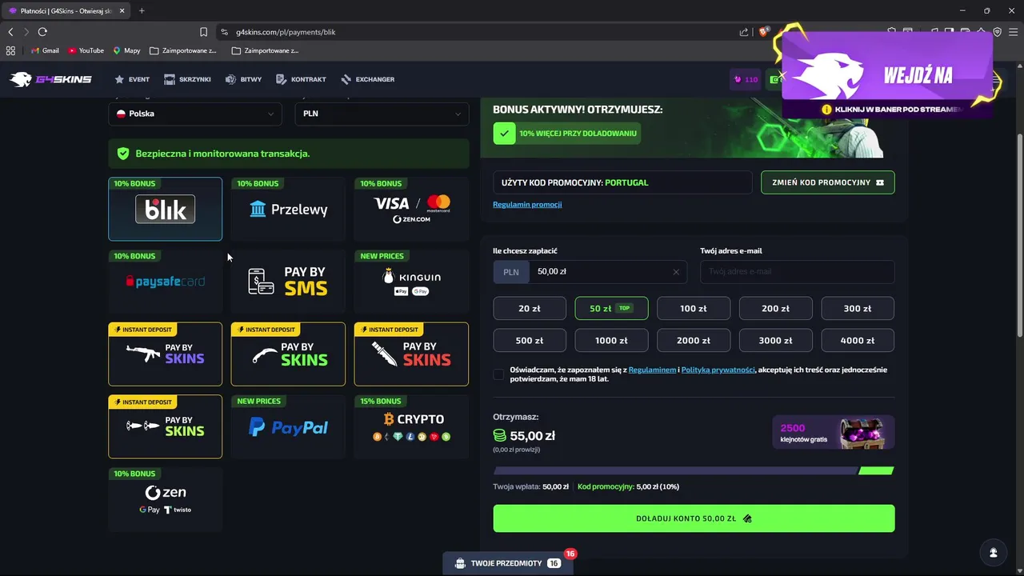Reload the page using the refresh icon

(42, 32)
